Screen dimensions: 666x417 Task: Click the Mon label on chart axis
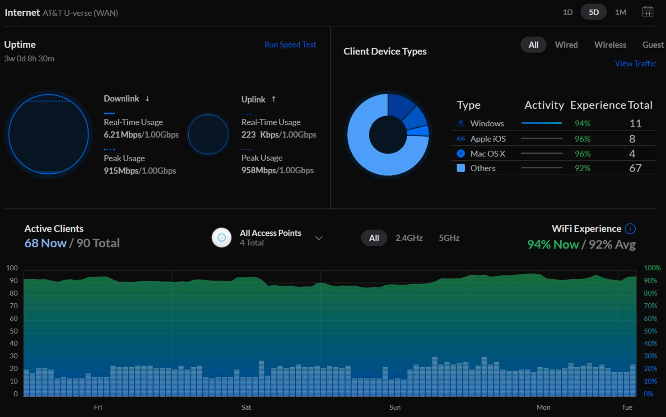[543, 407]
